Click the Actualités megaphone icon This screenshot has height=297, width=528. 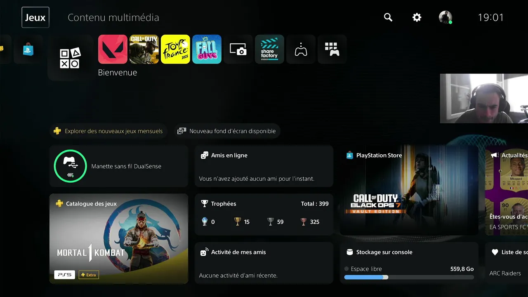[x=495, y=156]
